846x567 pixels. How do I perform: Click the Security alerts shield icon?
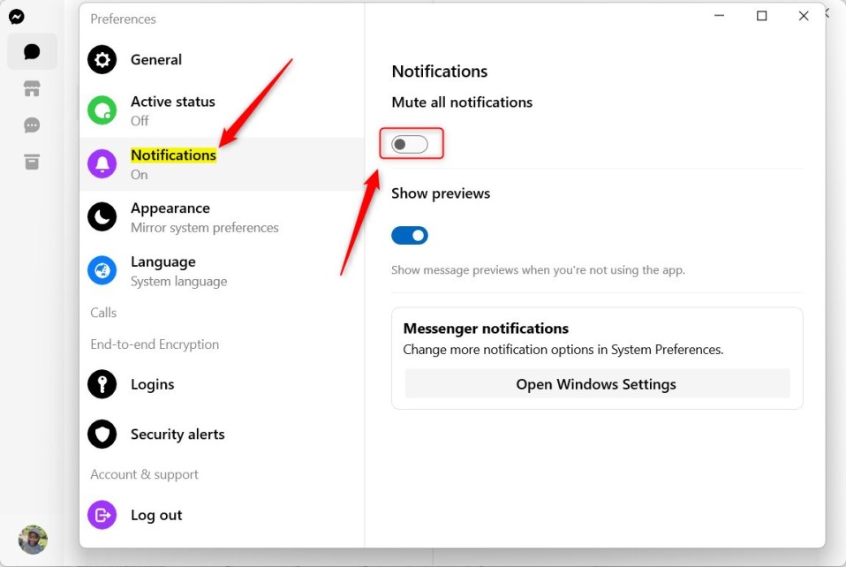point(102,434)
